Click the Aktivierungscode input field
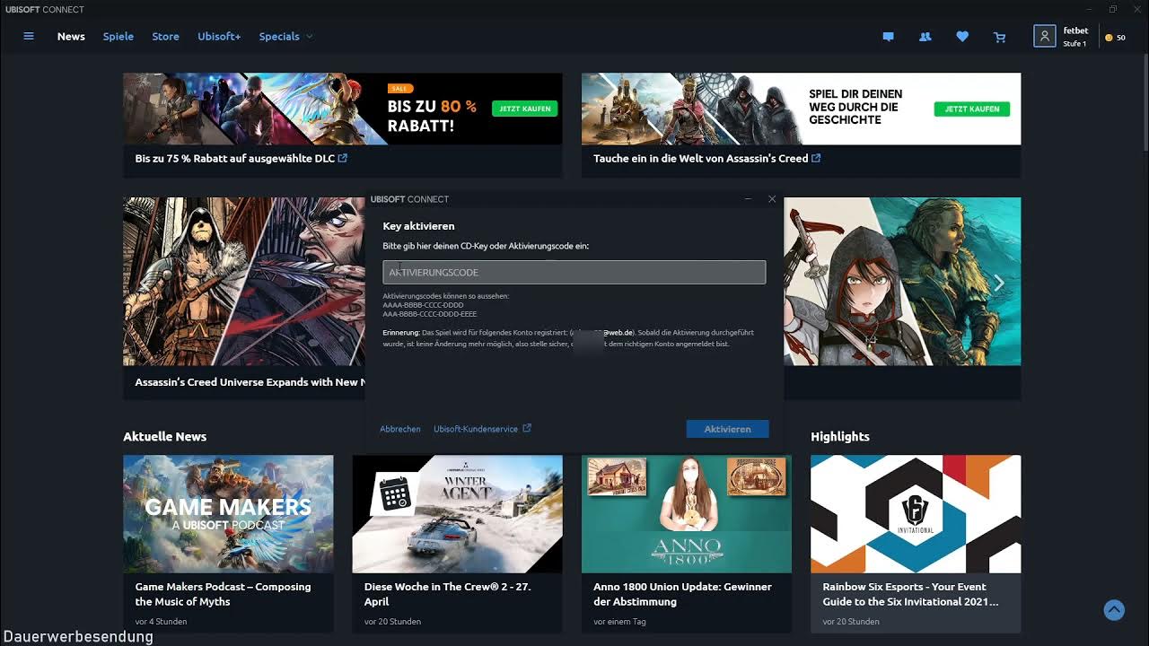The height and width of the screenshot is (646, 1149). point(574,272)
